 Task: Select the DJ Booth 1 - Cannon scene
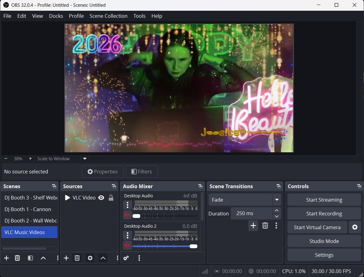(28, 209)
